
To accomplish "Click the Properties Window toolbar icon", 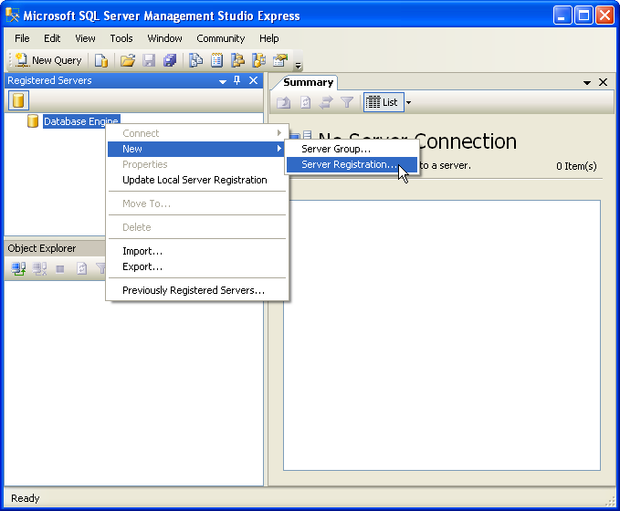I will tap(280, 60).
